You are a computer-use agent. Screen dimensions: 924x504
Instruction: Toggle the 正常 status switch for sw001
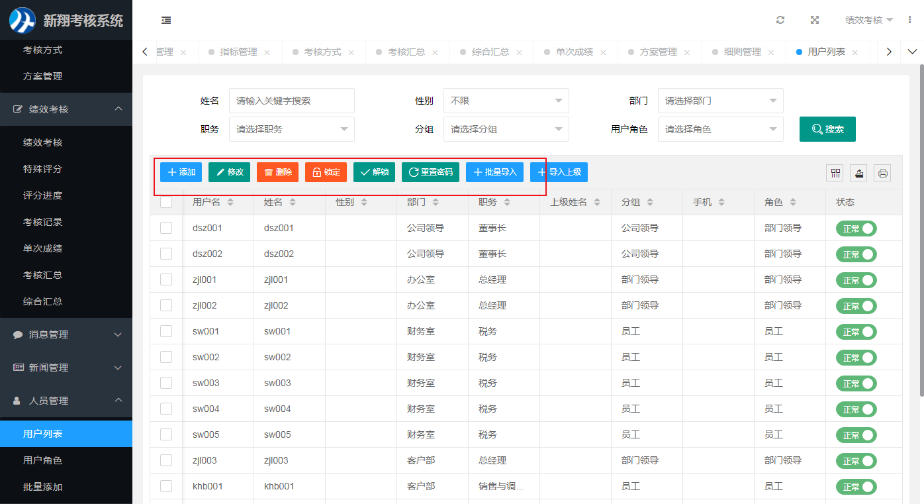tap(856, 332)
